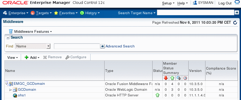Click the red down-arrow member status column icon

click(x=166, y=78)
